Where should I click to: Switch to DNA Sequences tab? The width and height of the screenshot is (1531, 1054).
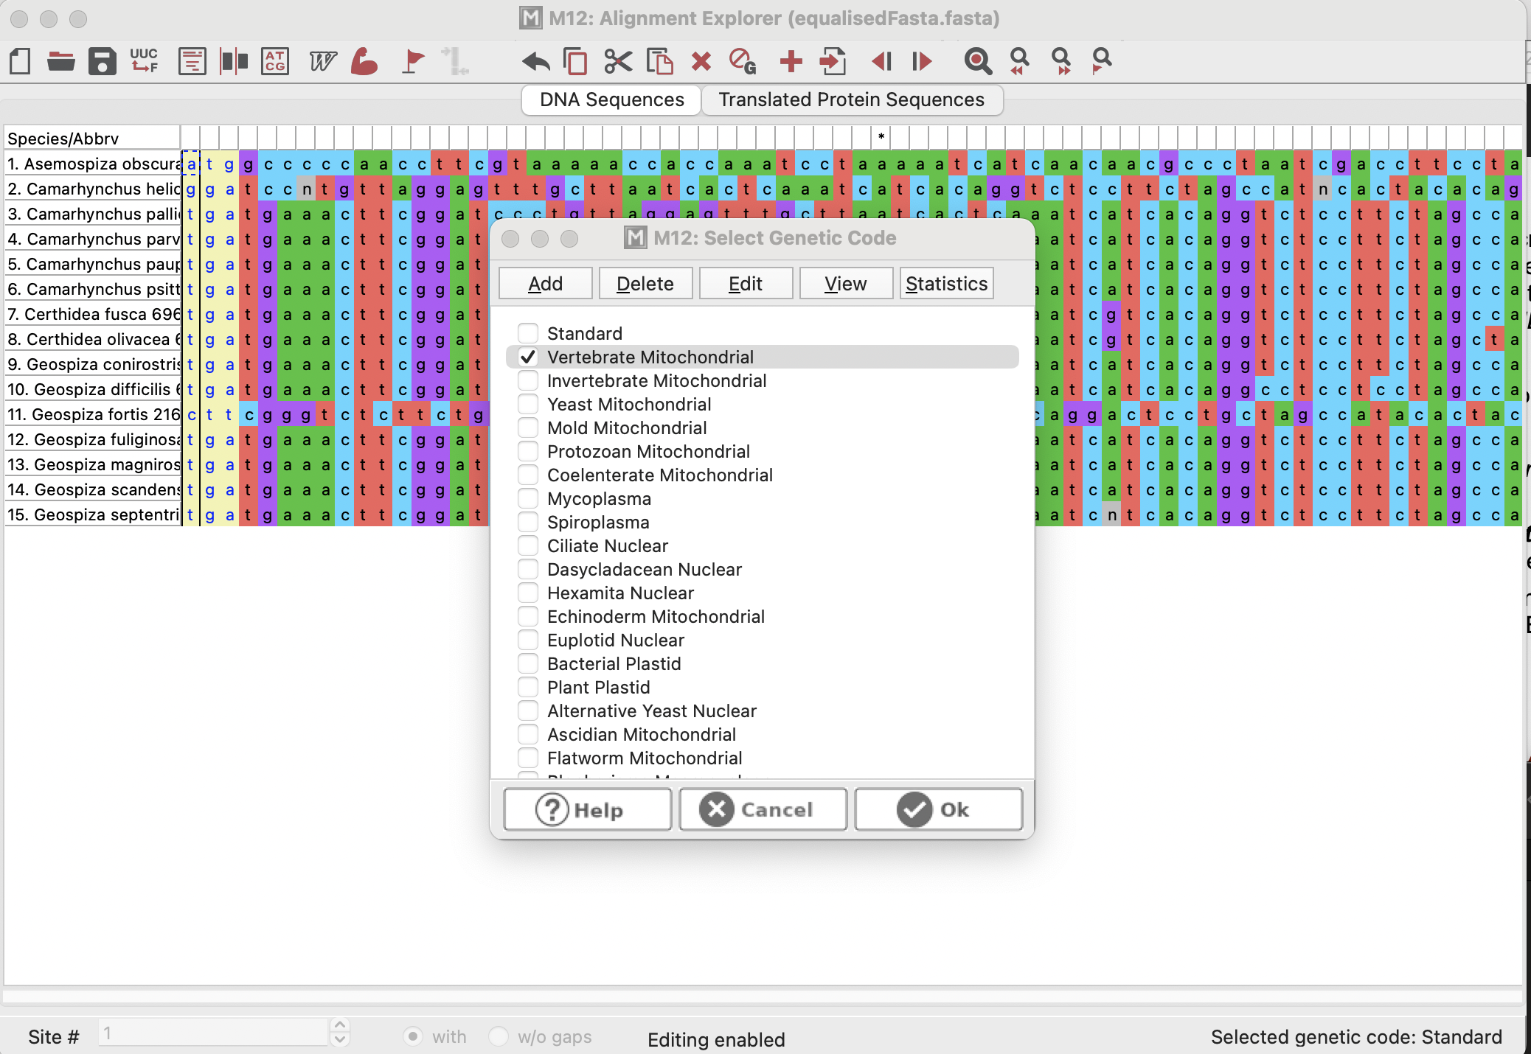coord(611,100)
